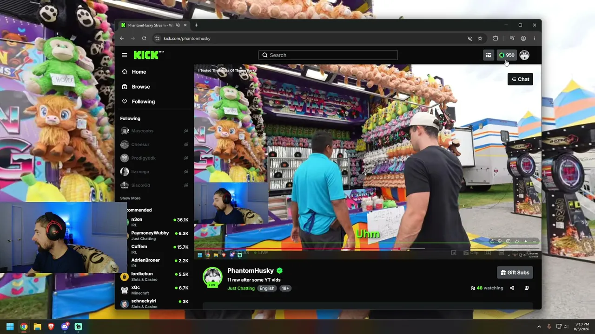This screenshot has height=334, width=595.
Task: Click Gift Subs button
Action: tap(515, 273)
